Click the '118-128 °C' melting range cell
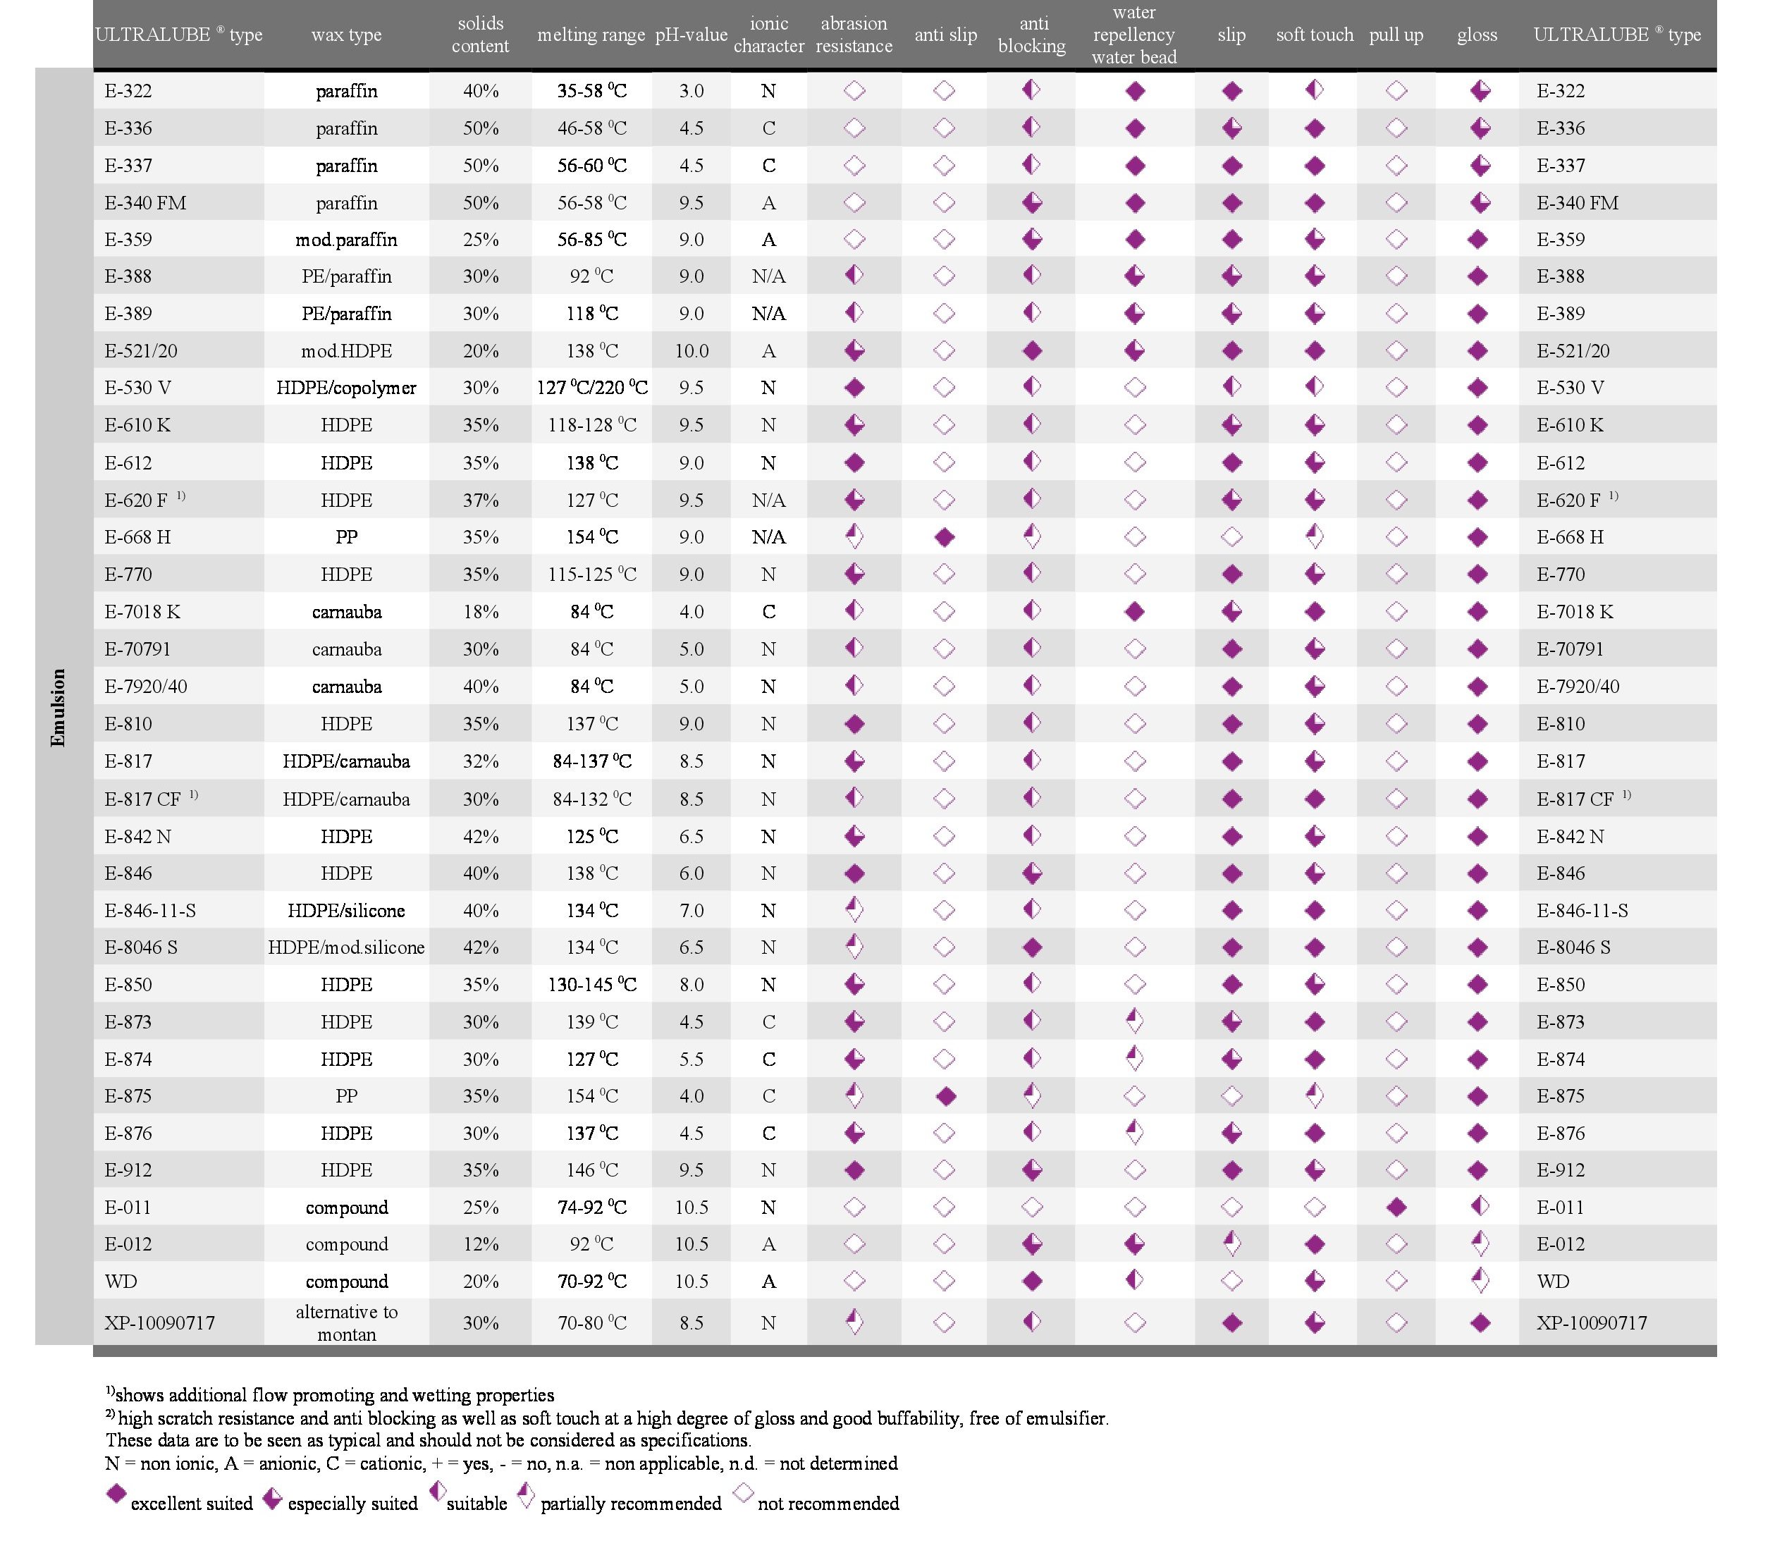This screenshot has width=1770, height=1560. 592,424
